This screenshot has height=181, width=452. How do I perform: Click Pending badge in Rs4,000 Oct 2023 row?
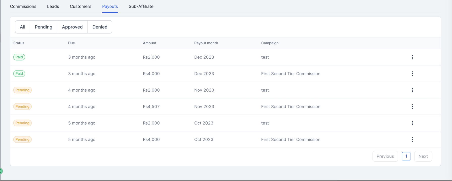pyautogui.click(x=22, y=139)
